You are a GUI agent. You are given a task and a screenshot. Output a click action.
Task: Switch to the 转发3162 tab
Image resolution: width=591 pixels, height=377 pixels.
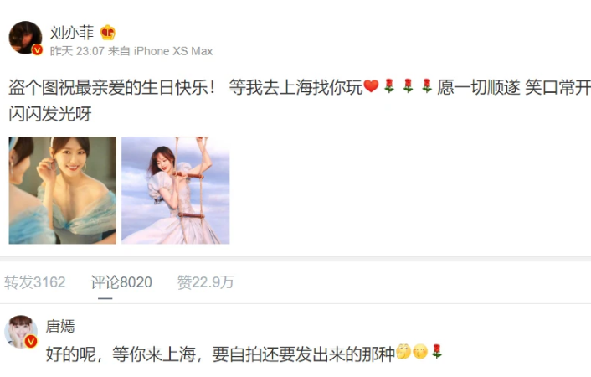(35, 282)
